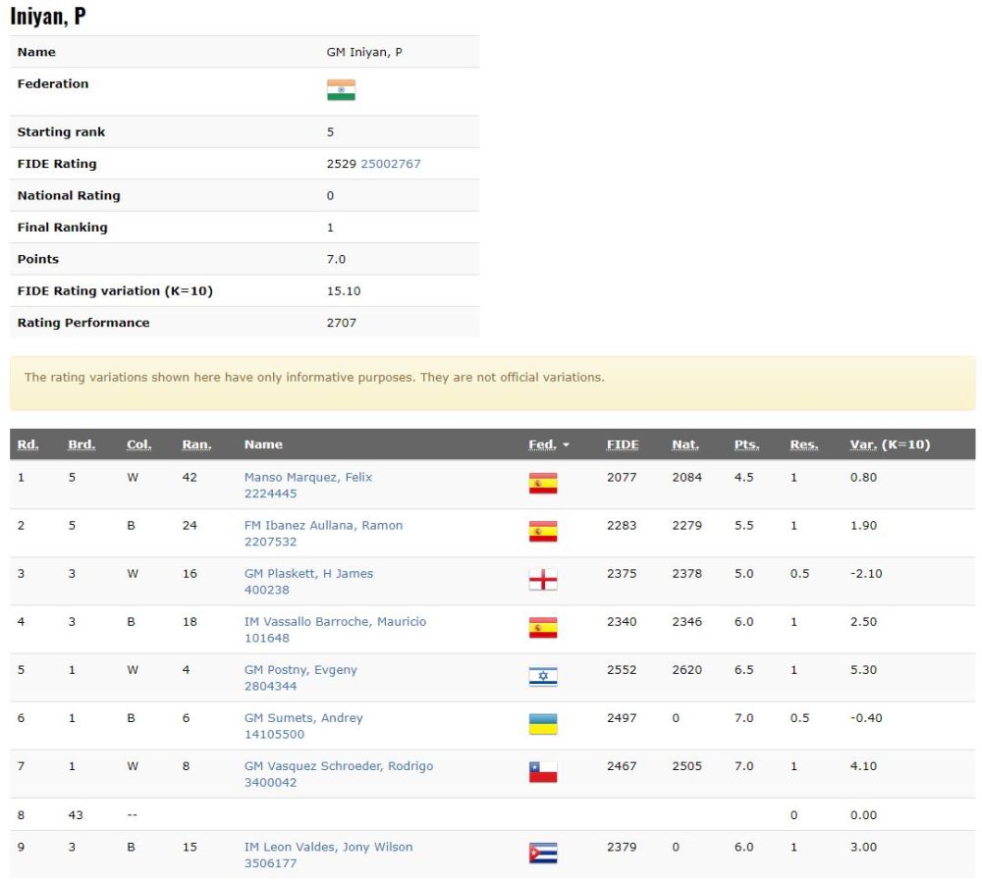Sort by Rd. column header
This screenshot has height=881, width=982.
pos(27,444)
